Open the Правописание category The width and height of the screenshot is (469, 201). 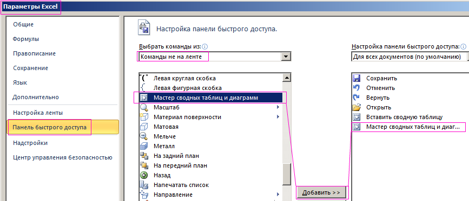click(x=35, y=53)
